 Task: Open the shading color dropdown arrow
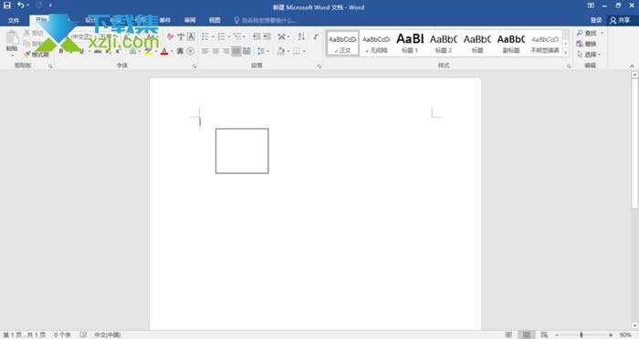288,51
